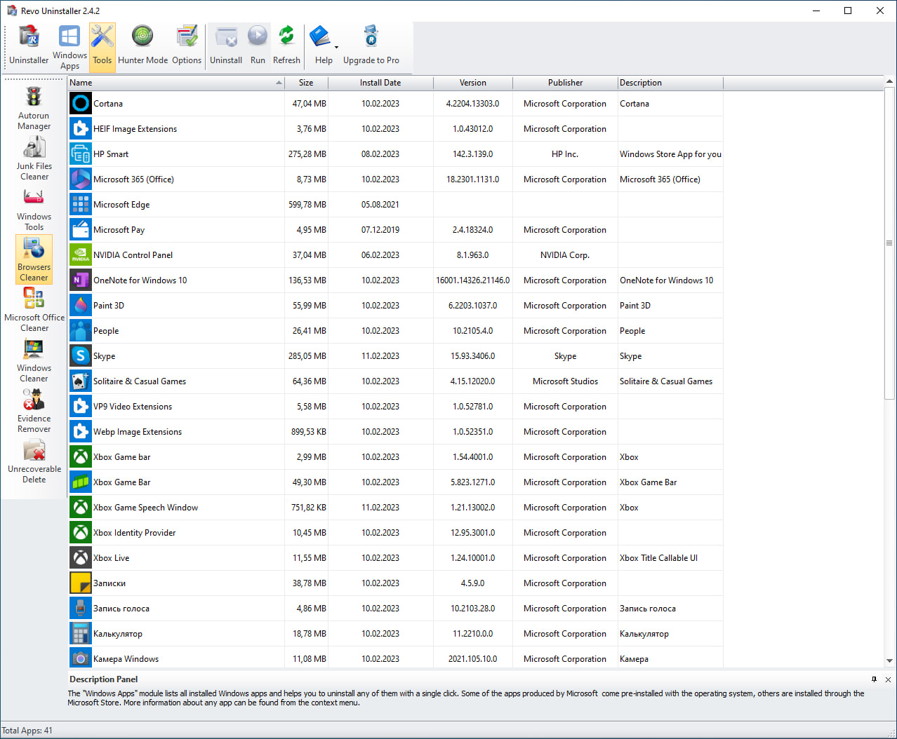
Task: Refresh the apps list
Action: coord(286,46)
